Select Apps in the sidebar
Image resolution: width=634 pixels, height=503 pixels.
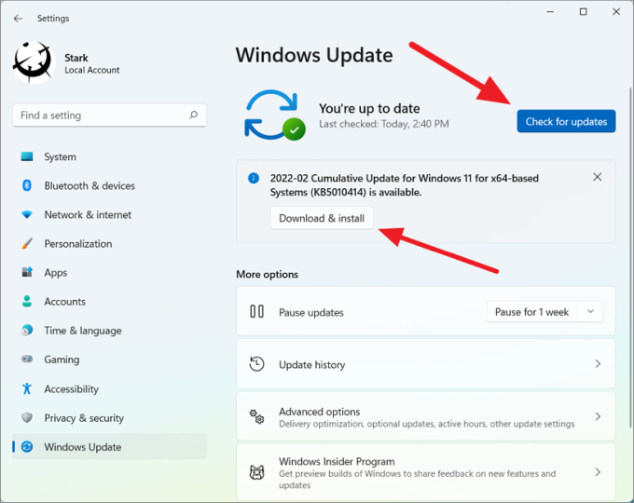109,272
